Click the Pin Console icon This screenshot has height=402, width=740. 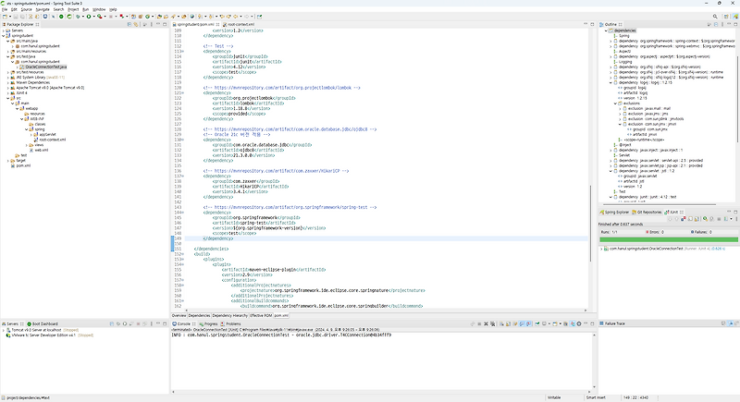[x=537, y=323]
